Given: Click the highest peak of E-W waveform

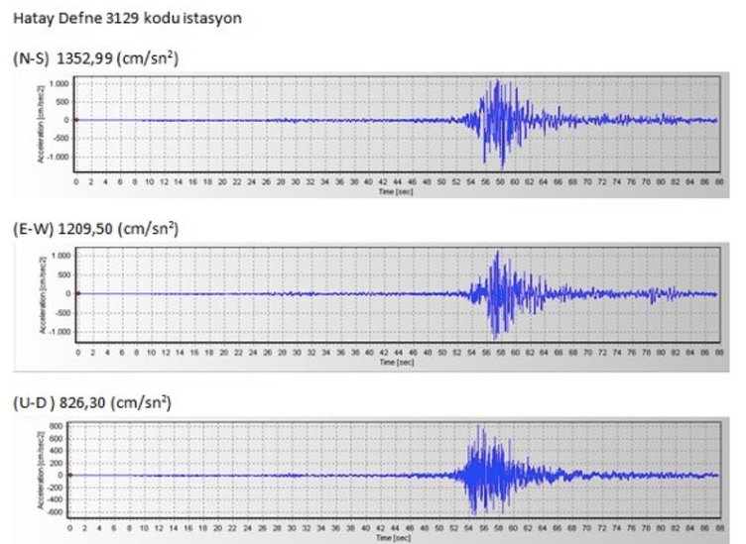Looking at the screenshot, I should pyautogui.click(x=496, y=254).
